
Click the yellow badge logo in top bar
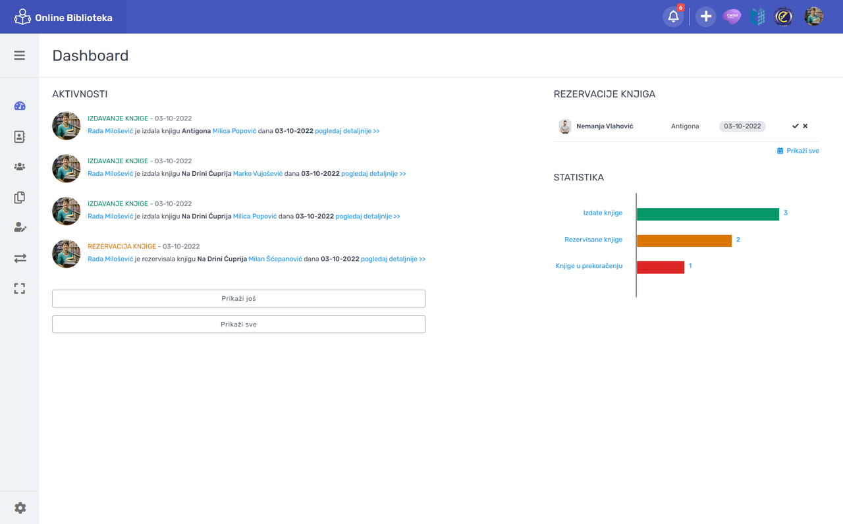pos(783,16)
